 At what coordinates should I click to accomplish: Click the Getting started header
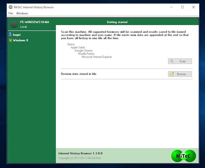coord(117,22)
